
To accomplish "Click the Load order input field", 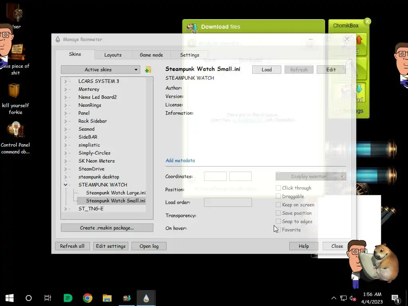I will coord(228,202).
